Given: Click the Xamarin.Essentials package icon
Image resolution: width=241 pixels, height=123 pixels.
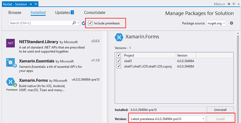Looking at the screenshot, I should click(10, 62).
